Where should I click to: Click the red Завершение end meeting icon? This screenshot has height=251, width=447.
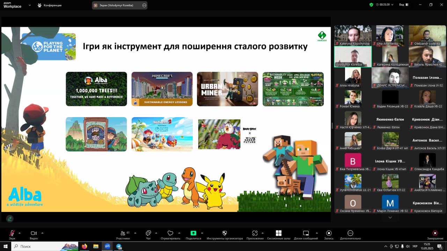(435, 233)
